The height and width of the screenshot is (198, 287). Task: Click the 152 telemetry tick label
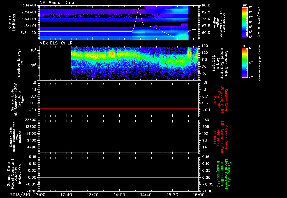(205, 133)
